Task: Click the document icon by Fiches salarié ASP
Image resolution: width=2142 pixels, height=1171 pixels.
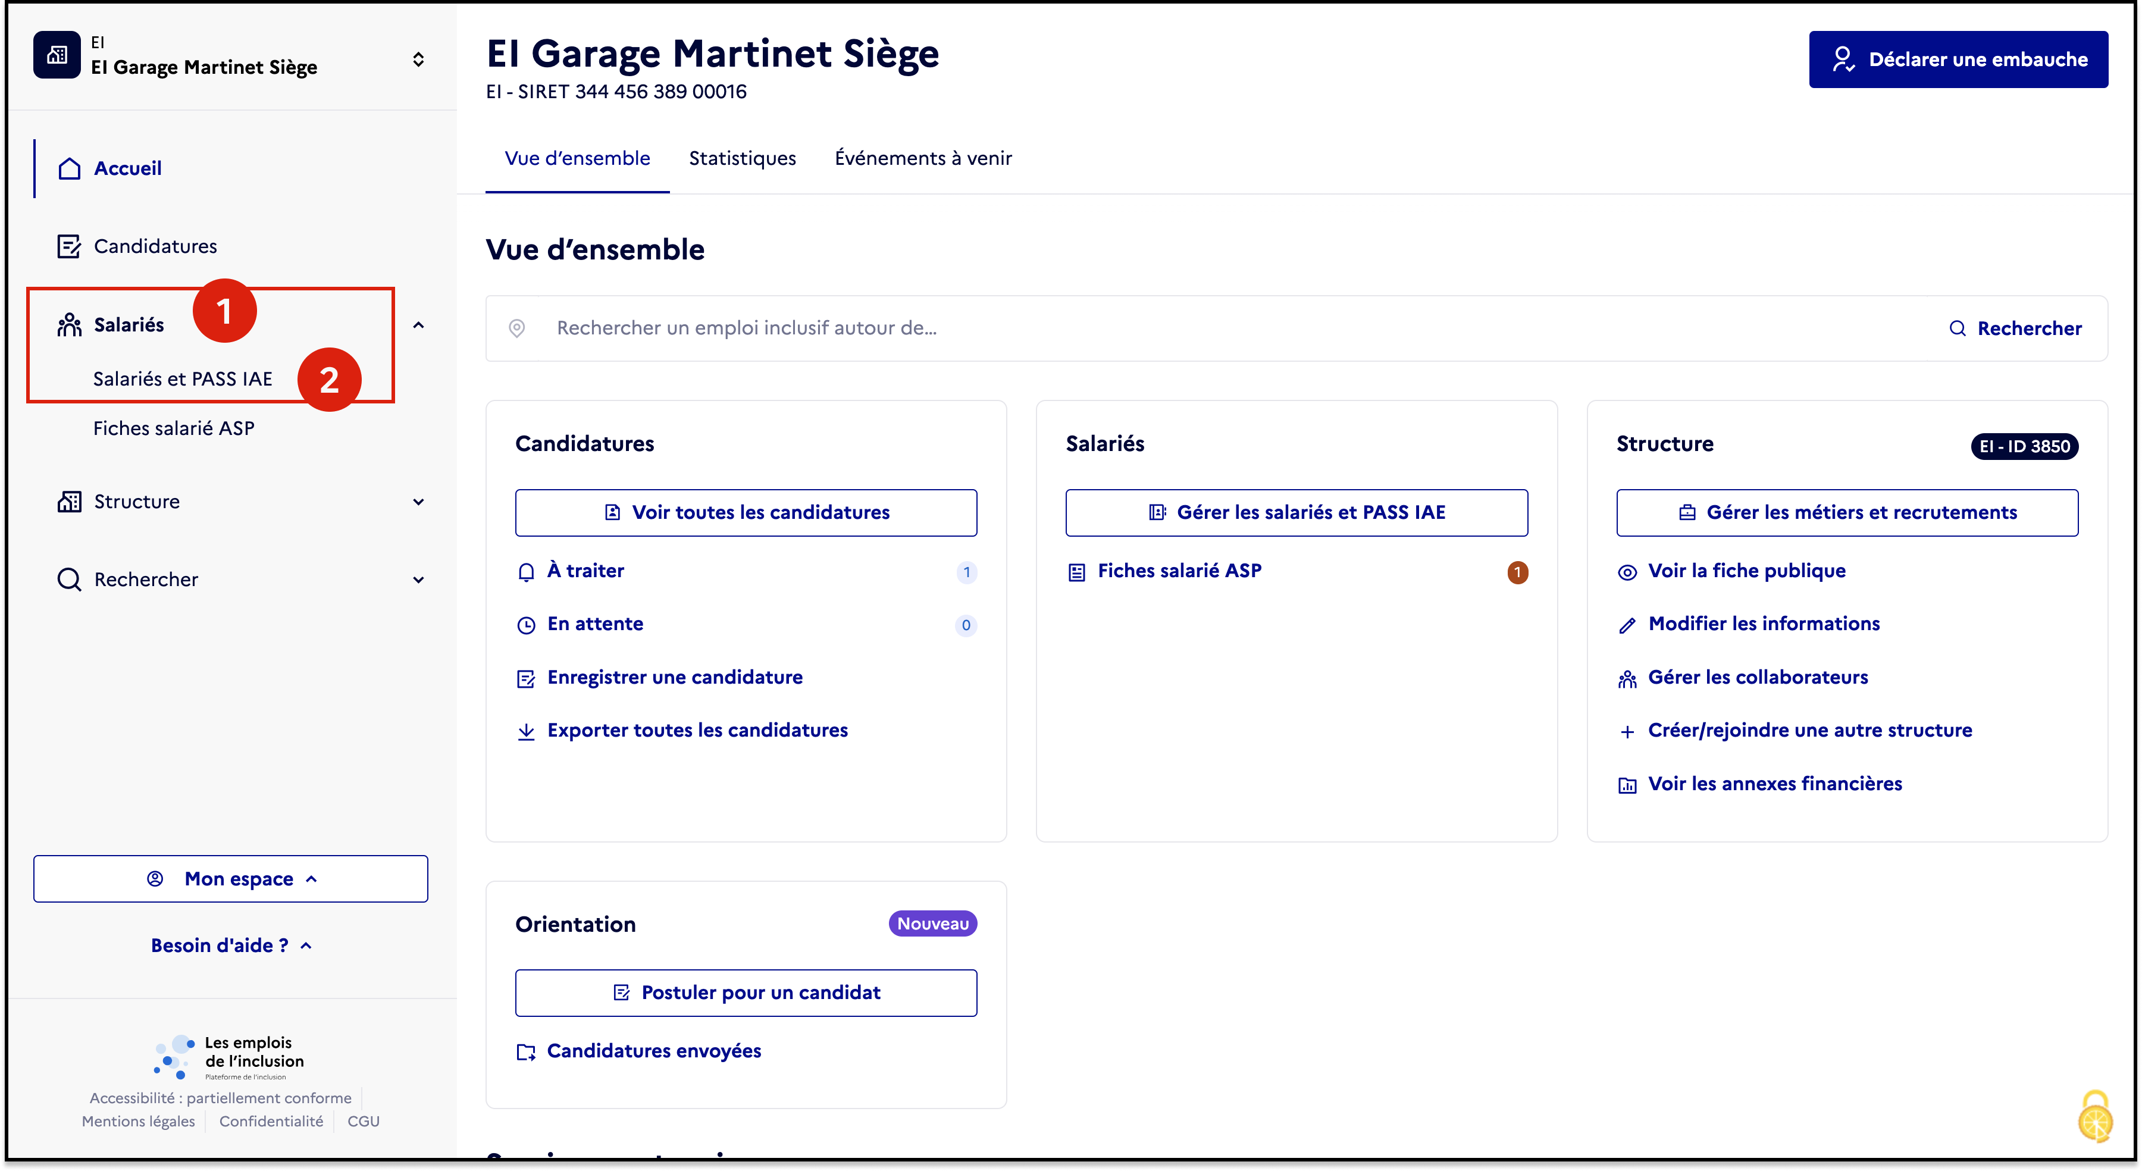Action: click(1076, 572)
